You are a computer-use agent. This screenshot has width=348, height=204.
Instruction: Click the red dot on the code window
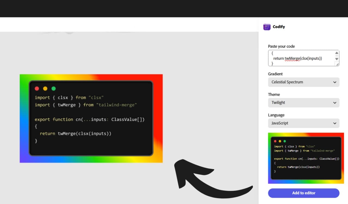[37, 88]
